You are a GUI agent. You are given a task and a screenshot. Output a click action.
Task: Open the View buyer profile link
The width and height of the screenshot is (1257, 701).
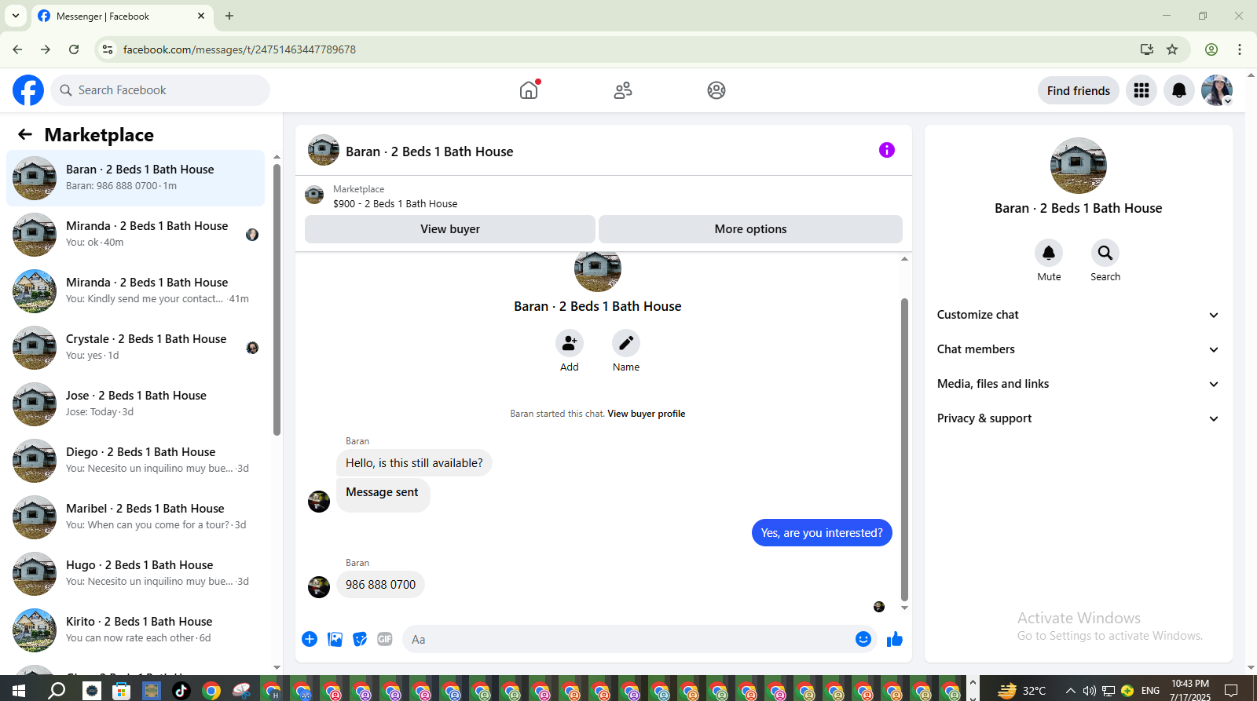click(x=646, y=414)
